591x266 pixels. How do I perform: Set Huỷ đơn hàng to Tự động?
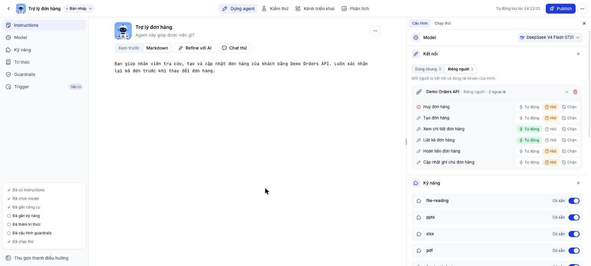pos(529,107)
